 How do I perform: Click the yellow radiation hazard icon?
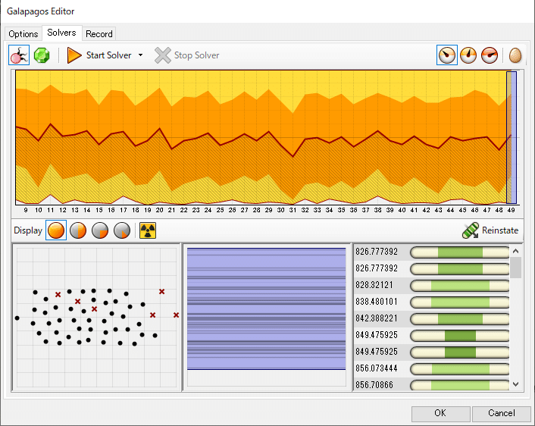click(148, 230)
